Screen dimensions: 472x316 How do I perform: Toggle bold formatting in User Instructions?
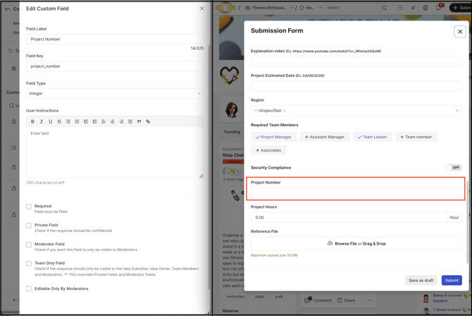click(x=32, y=121)
